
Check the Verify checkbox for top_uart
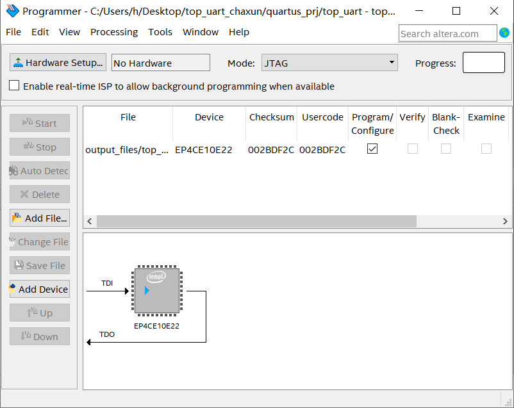tap(412, 149)
